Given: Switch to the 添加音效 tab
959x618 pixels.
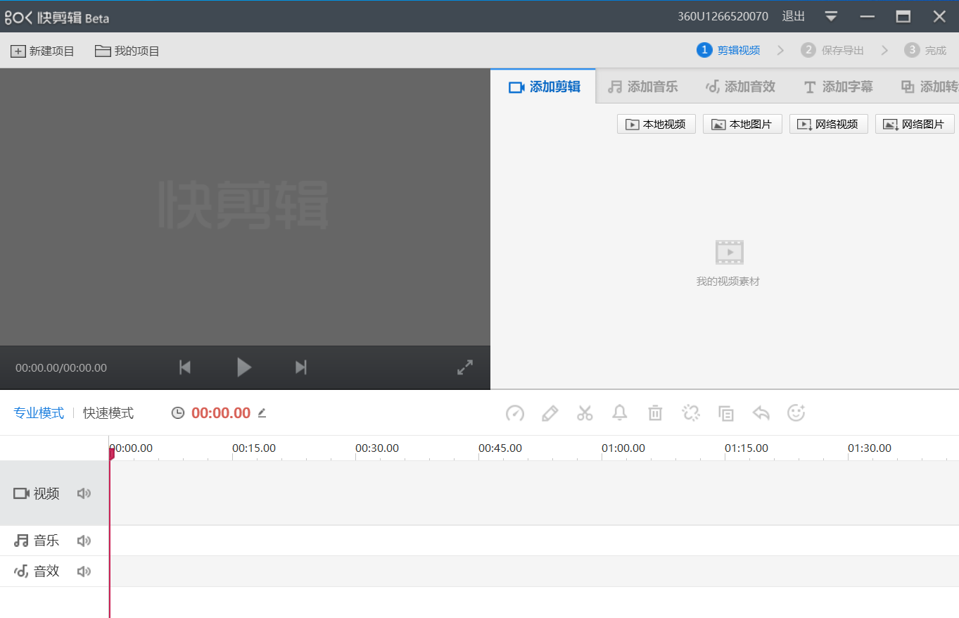Looking at the screenshot, I should [x=740, y=87].
